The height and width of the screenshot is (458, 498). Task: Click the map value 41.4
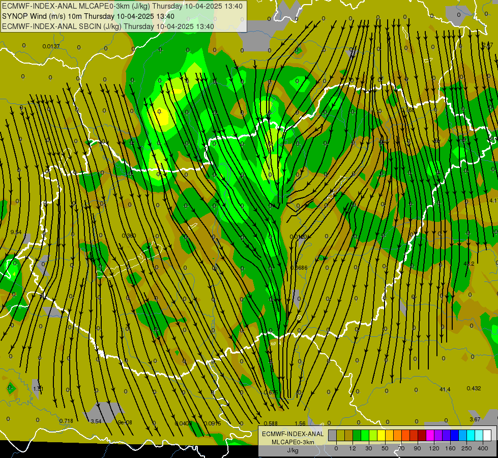[x=445, y=389]
